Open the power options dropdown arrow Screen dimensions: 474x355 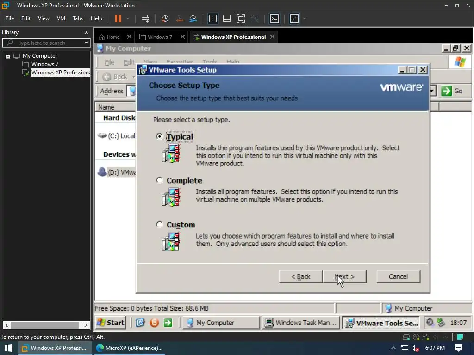[128, 18]
